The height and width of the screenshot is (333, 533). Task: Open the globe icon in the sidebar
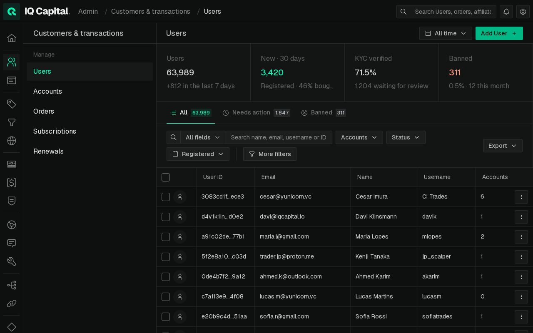12,141
